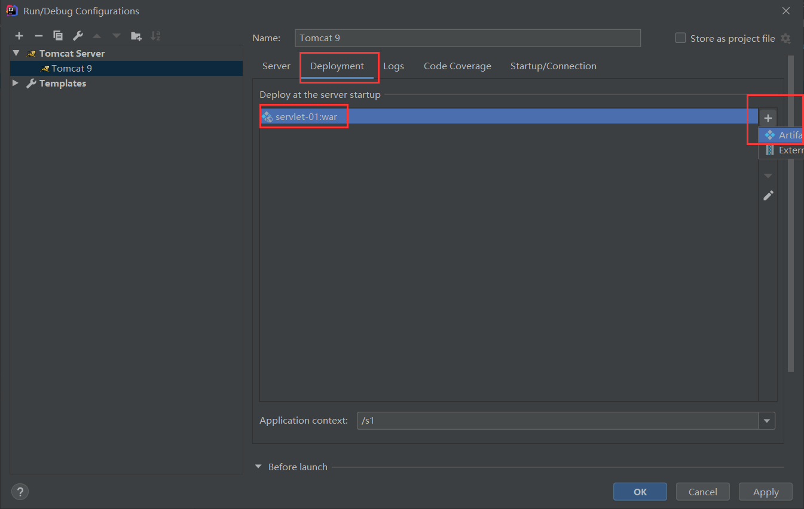Image resolution: width=804 pixels, height=509 pixels.
Task: Move deployment item down arrow
Action: [x=768, y=175]
